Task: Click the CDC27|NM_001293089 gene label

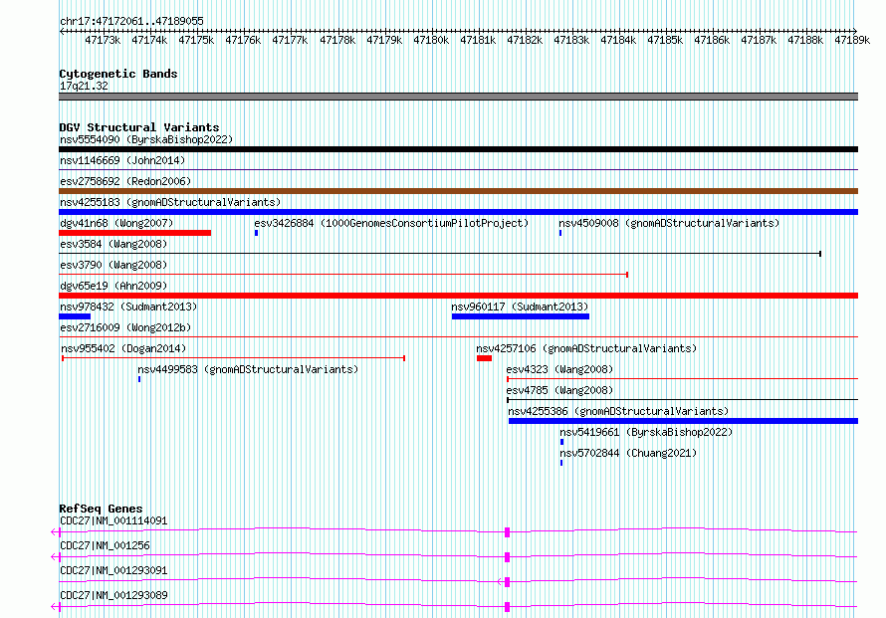Action: [113, 595]
